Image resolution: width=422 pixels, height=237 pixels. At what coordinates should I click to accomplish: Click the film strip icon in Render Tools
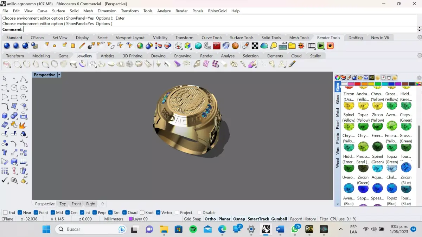tap(312, 46)
